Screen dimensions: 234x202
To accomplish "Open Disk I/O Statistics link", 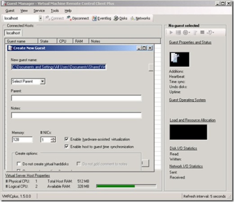I will click(x=183, y=148).
